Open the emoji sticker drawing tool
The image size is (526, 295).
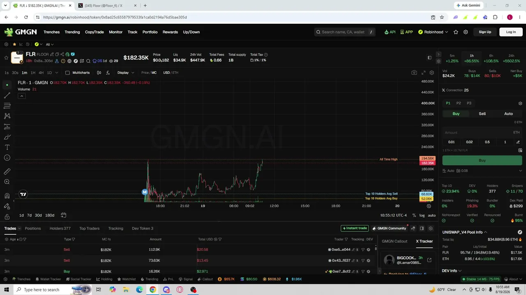[x=7, y=158]
